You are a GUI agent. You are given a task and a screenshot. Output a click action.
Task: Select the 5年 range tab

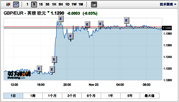pos(130,96)
